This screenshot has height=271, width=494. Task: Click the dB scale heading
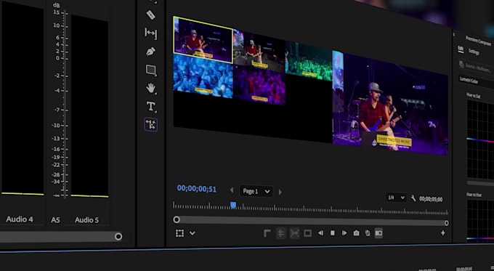[x=57, y=5]
